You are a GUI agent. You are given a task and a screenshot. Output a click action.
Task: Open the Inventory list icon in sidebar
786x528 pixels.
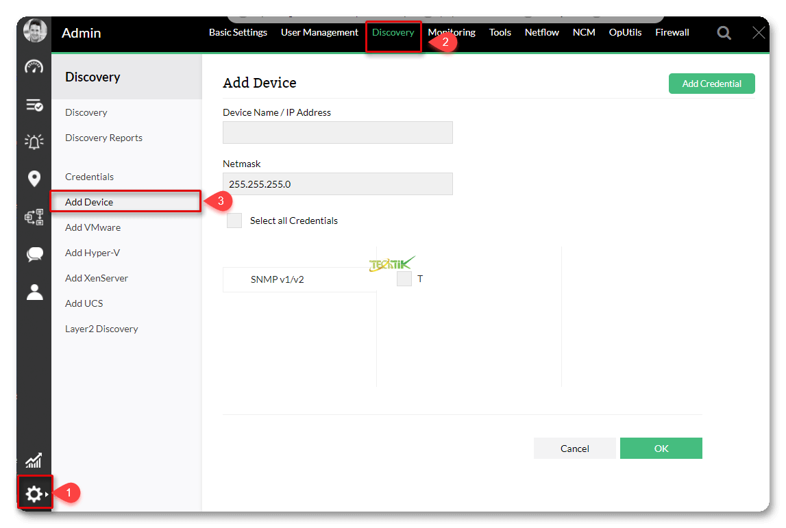pos(34,105)
